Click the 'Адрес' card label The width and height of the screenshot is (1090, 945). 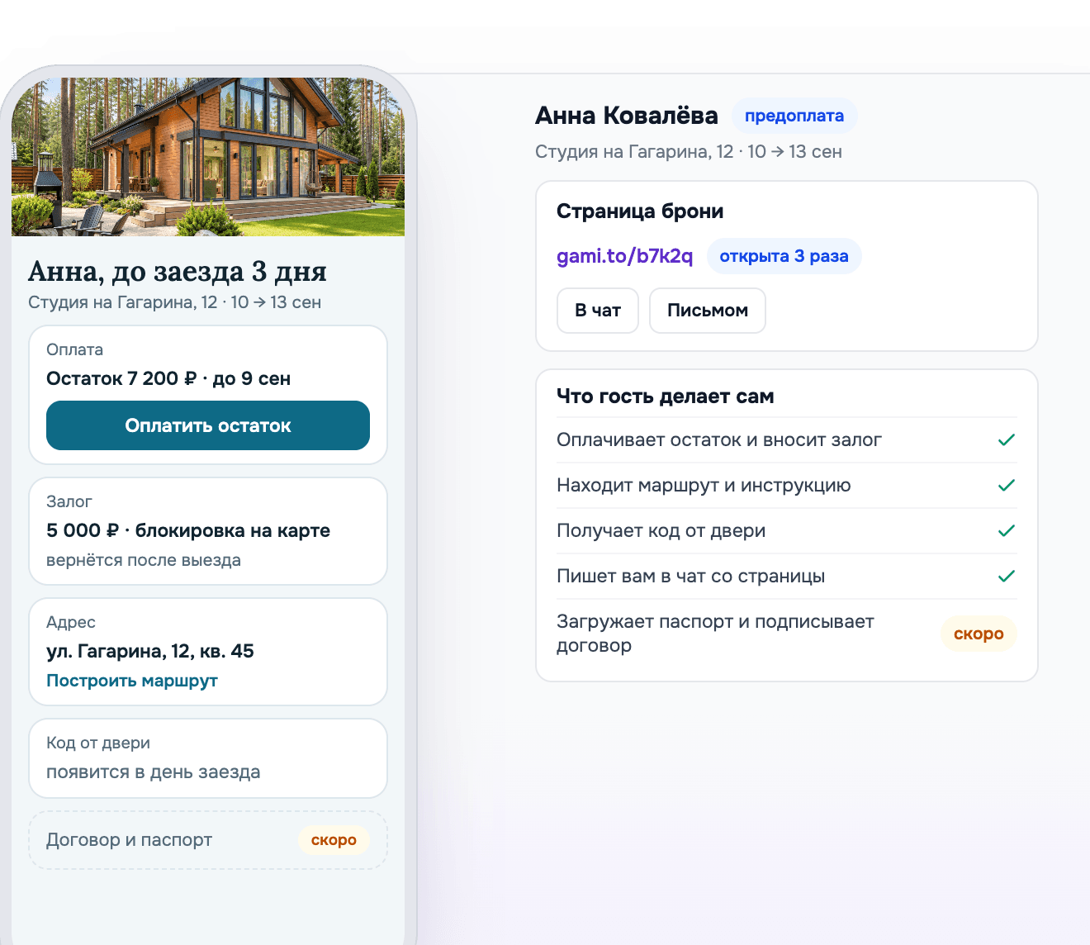pyautogui.click(x=71, y=622)
